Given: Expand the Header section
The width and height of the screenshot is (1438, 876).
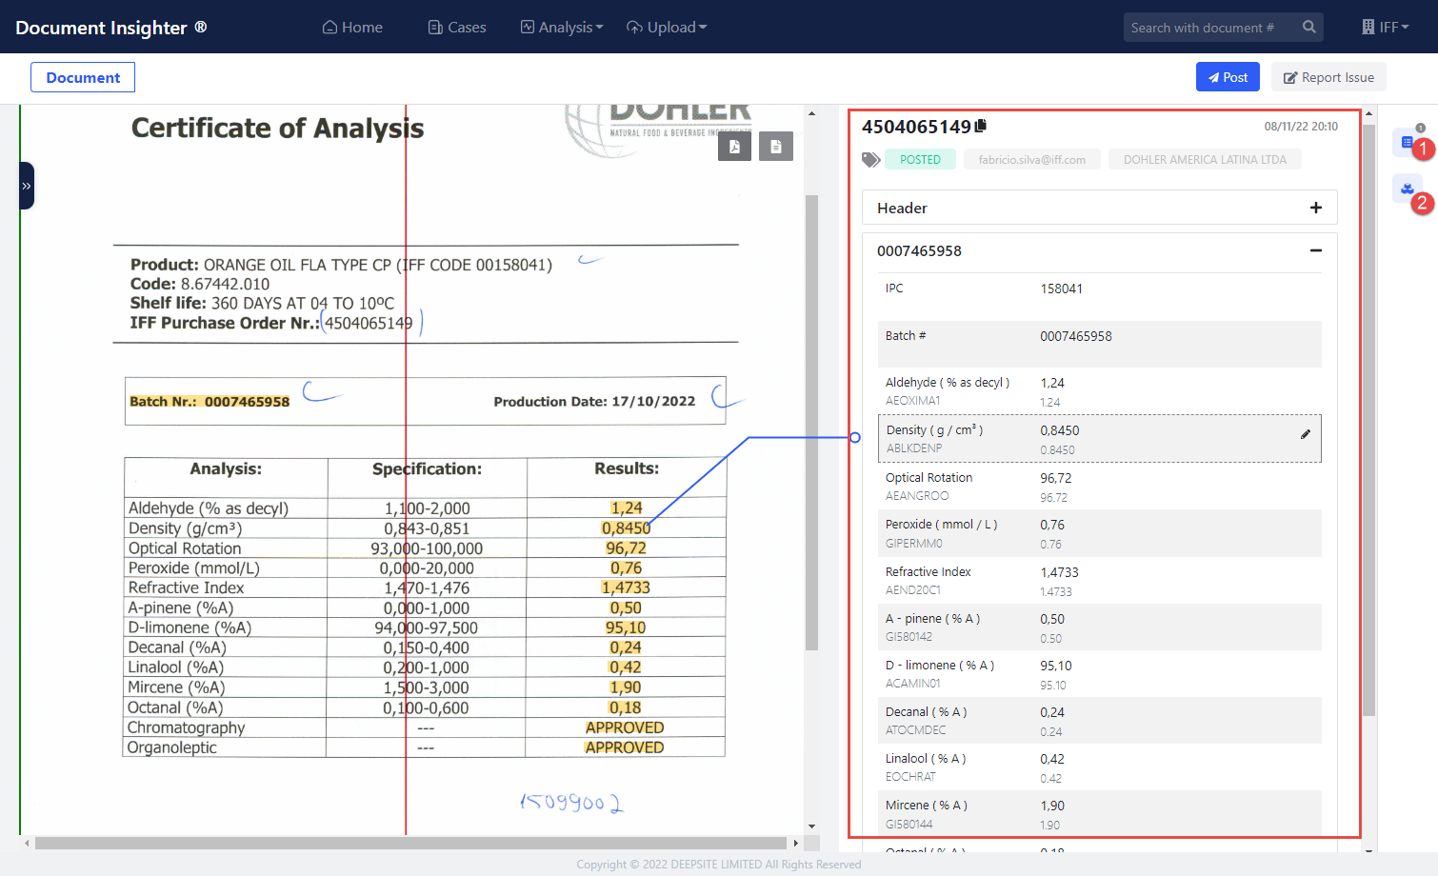Looking at the screenshot, I should tap(1315, 208).
